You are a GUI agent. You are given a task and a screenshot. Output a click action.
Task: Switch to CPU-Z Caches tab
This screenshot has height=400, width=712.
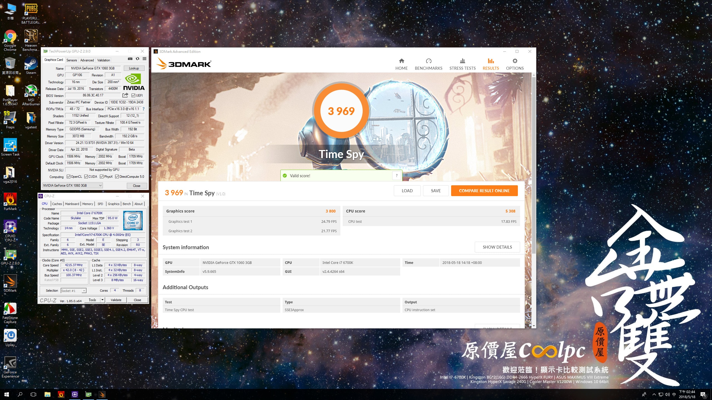(57, 204)
